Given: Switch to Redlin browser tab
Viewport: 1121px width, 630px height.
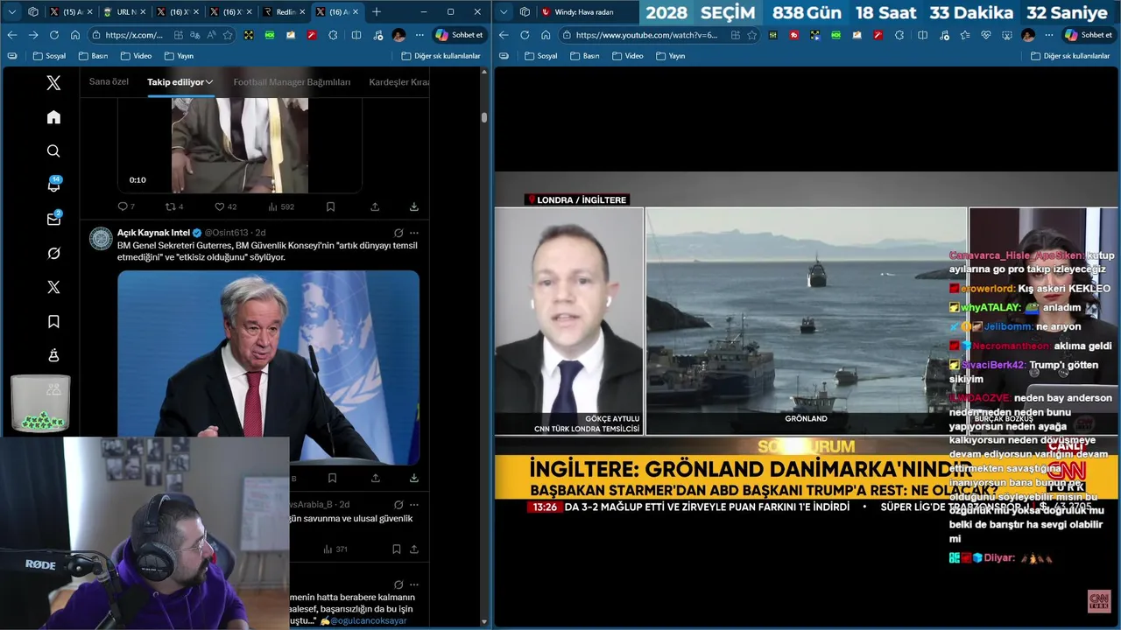Looking at the screenshot, I should coord(286,11).
